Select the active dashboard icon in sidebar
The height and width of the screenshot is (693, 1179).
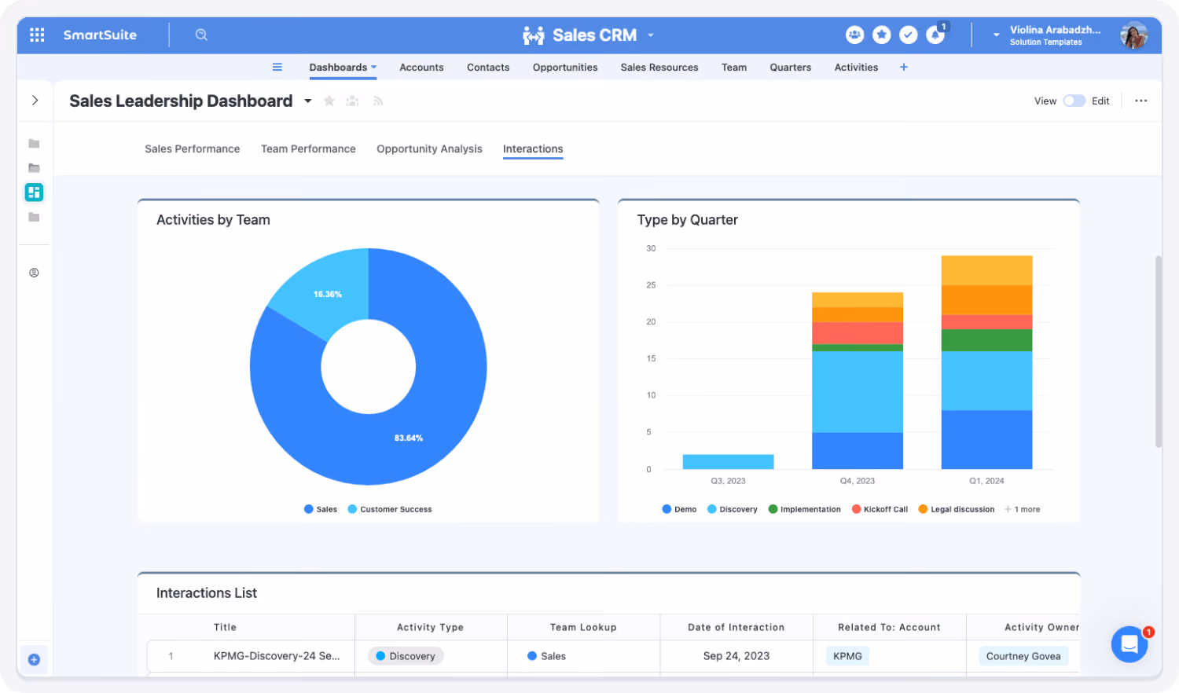tap(34, 192)
